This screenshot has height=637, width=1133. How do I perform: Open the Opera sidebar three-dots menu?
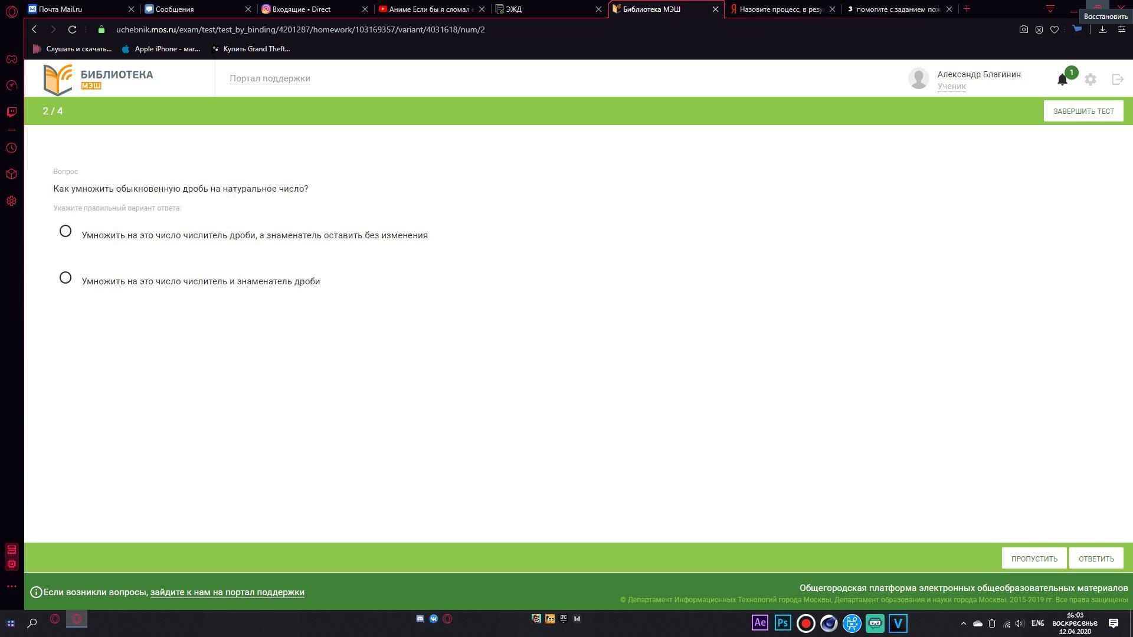[11, 586]
